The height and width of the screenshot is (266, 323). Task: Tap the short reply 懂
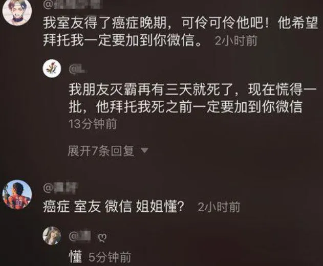pyautogui.click(x=75, y=256)
